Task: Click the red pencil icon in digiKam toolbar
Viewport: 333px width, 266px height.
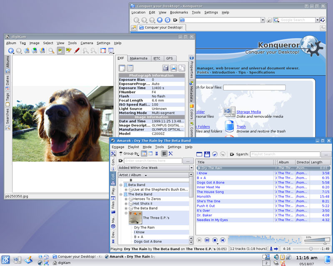Action: click(x=77, y=51)
